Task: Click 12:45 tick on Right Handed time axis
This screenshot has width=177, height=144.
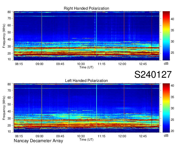Action: pyautogui.click(x=143, y=64)
